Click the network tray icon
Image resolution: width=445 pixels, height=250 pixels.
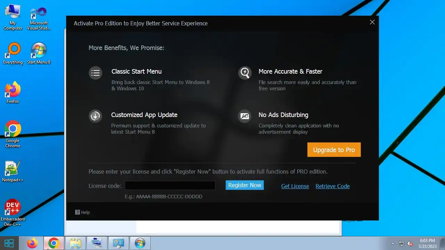point(402,243)
